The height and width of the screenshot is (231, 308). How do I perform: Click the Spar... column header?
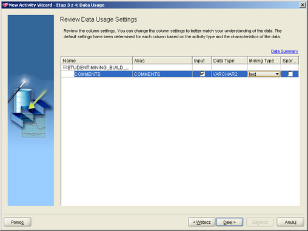[x=290, y=61]
